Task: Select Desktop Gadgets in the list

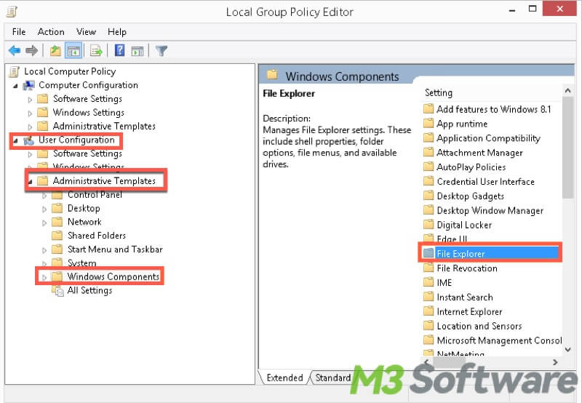Action: [x=470, y=196]
